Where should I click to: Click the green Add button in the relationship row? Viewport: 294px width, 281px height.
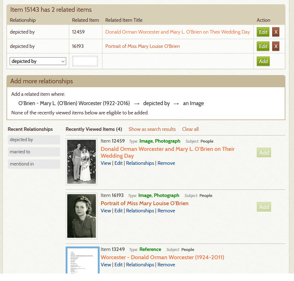(263, 61)
